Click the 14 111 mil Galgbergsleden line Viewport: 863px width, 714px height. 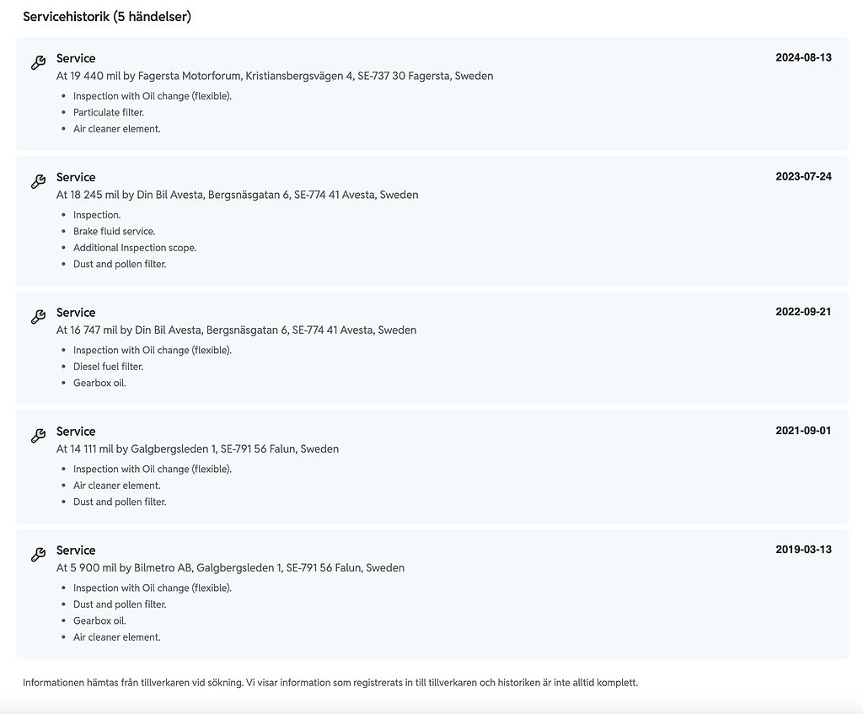tap(197, 448)
